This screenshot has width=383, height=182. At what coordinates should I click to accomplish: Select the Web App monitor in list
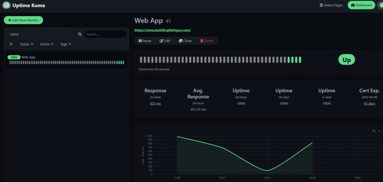[x=67, y=60]
